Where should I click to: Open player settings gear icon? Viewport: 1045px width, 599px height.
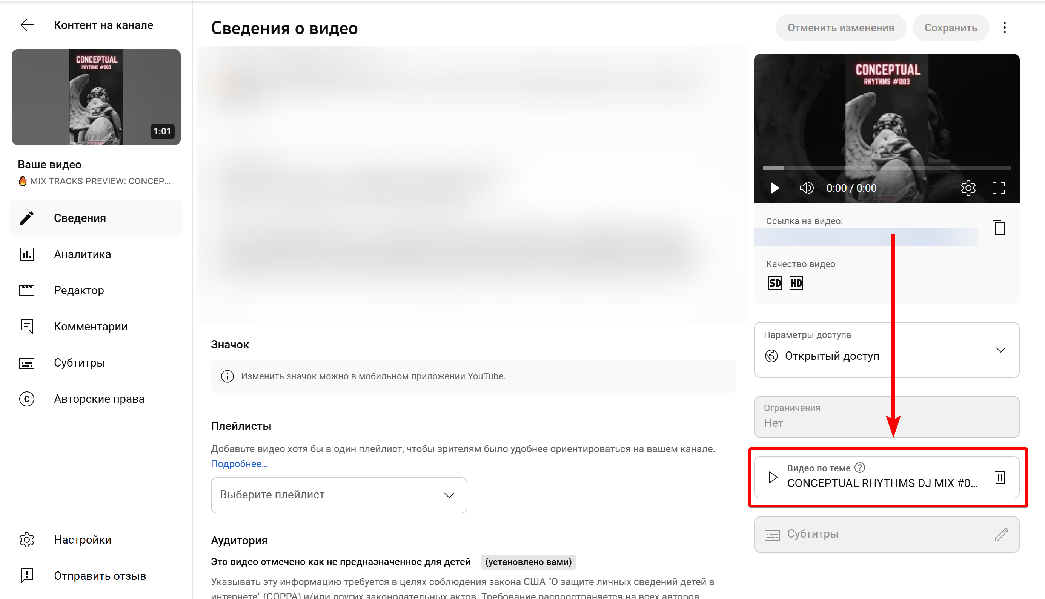[968, 188]
